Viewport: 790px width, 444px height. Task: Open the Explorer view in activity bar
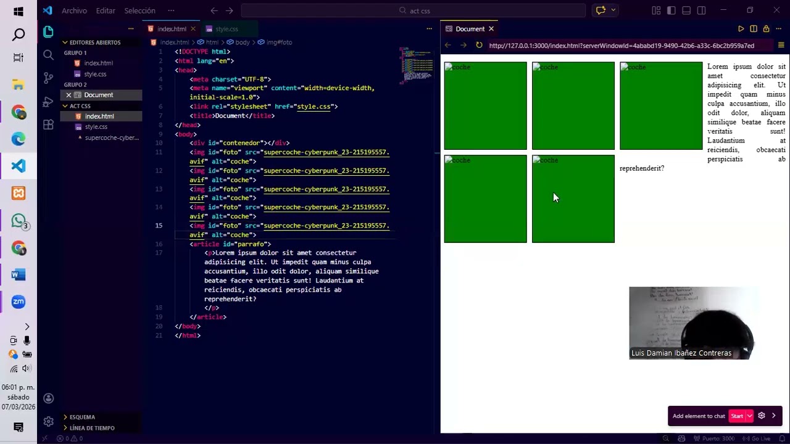[x=48, y=31]
